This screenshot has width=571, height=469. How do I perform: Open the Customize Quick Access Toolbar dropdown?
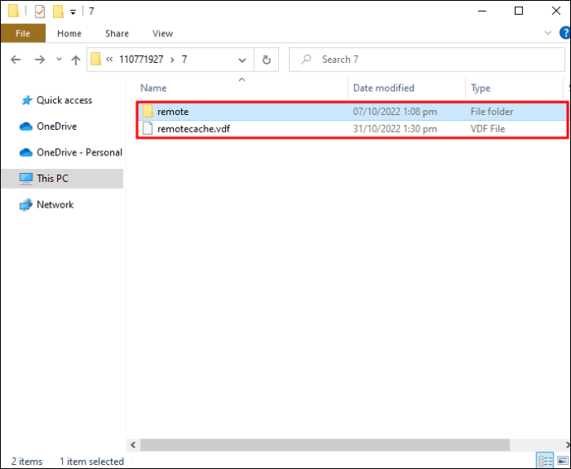73,12
